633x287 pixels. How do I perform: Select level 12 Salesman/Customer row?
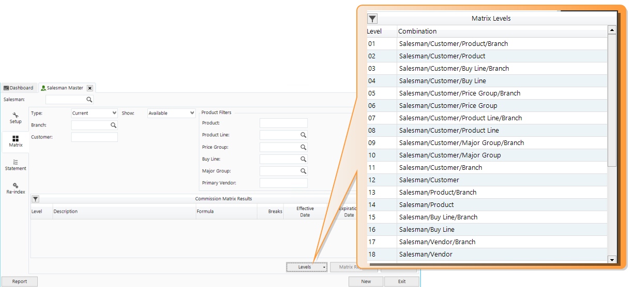coord(486,180)
